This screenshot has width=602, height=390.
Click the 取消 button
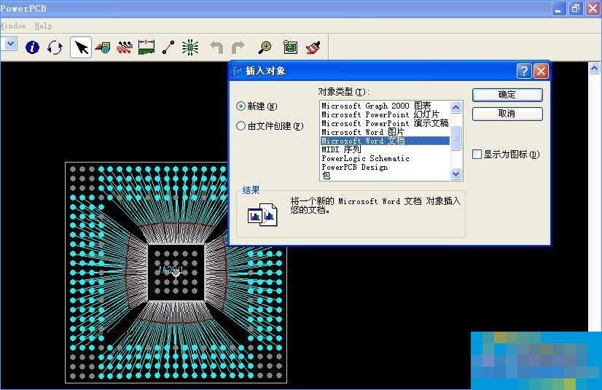507,114
